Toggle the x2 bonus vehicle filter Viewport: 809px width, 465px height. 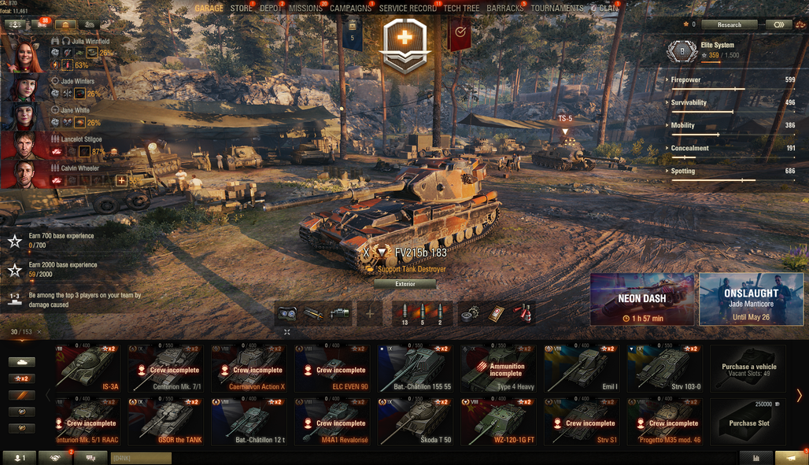(x=22, y=378)
